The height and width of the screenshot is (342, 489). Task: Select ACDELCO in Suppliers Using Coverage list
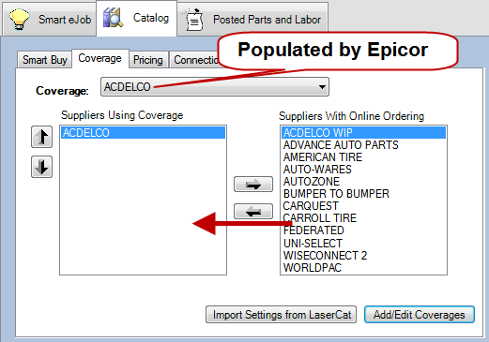click(143, 133)
